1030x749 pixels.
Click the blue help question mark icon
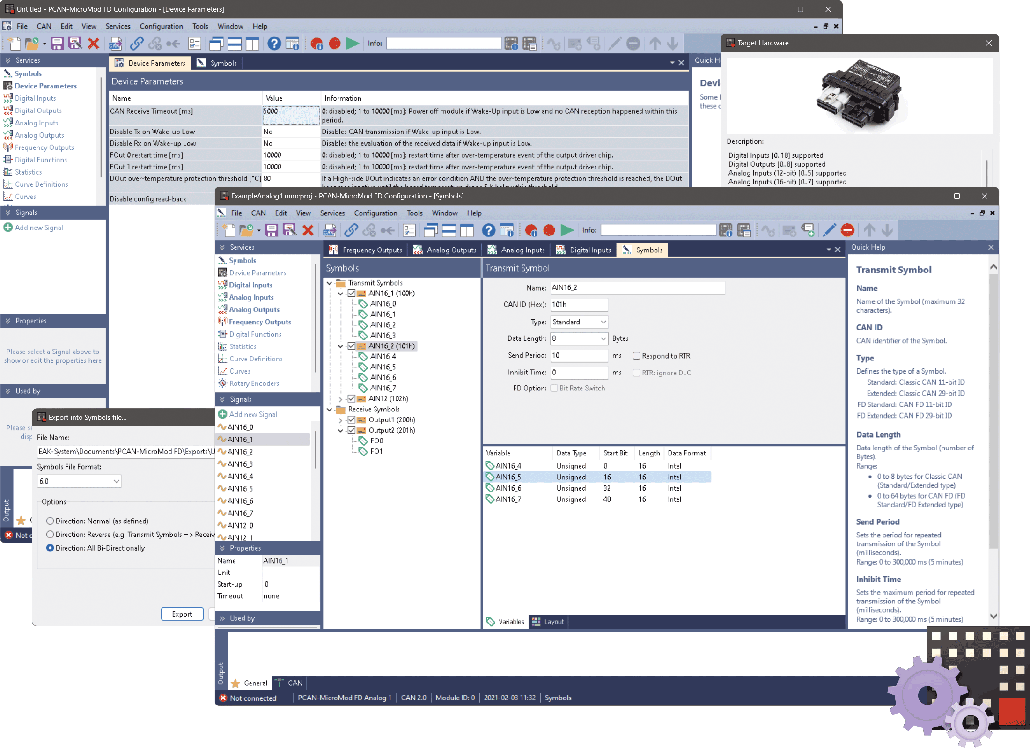(488, 230)
